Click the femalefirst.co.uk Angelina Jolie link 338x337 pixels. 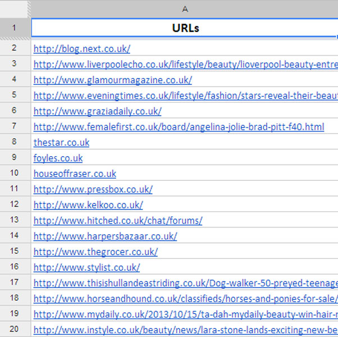click(179, 127)
